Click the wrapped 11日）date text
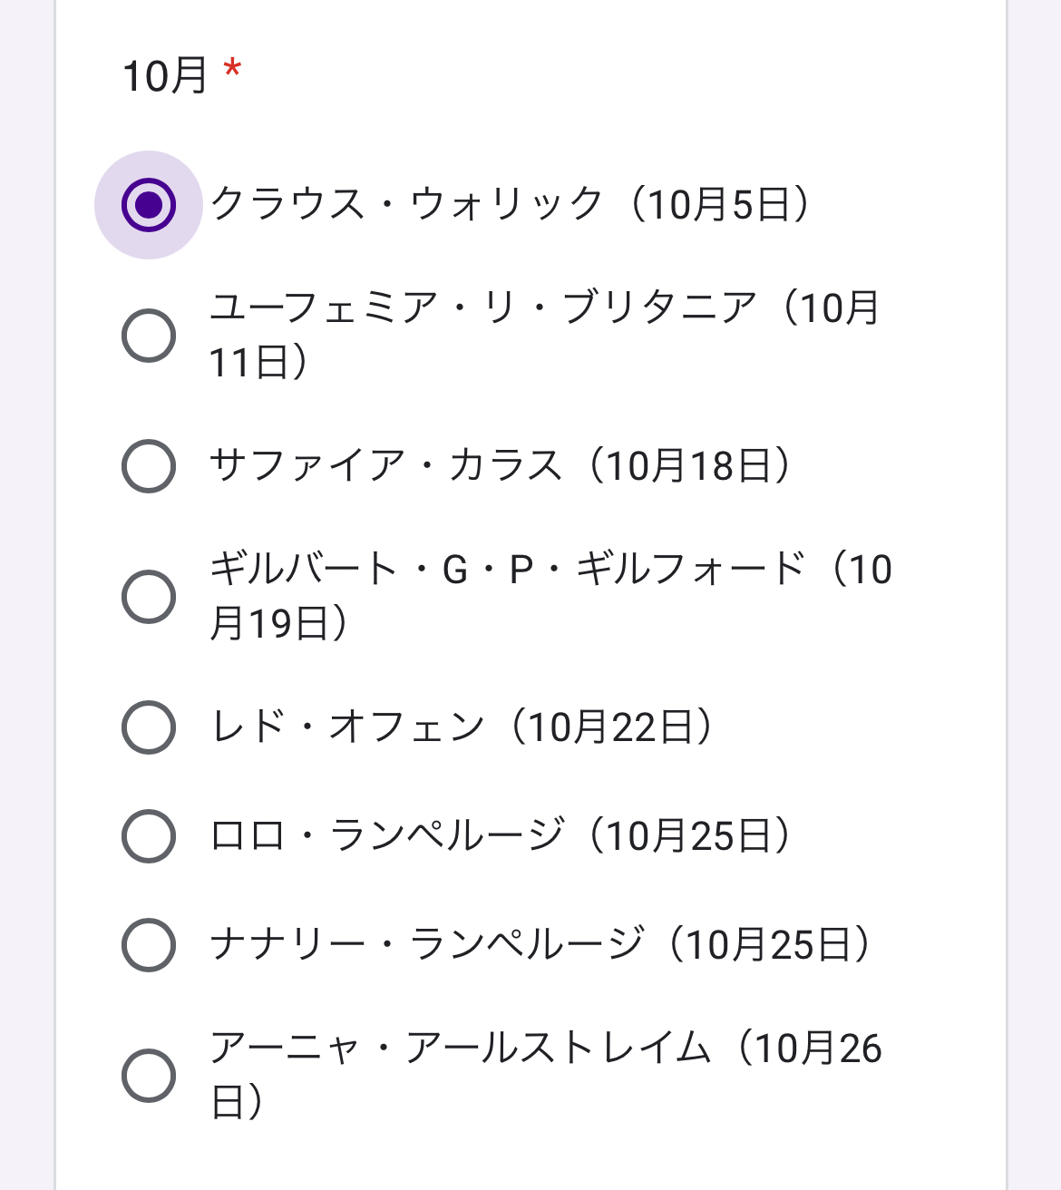1061x1190 pixels. pyautogui.click(x=259, y=363)
